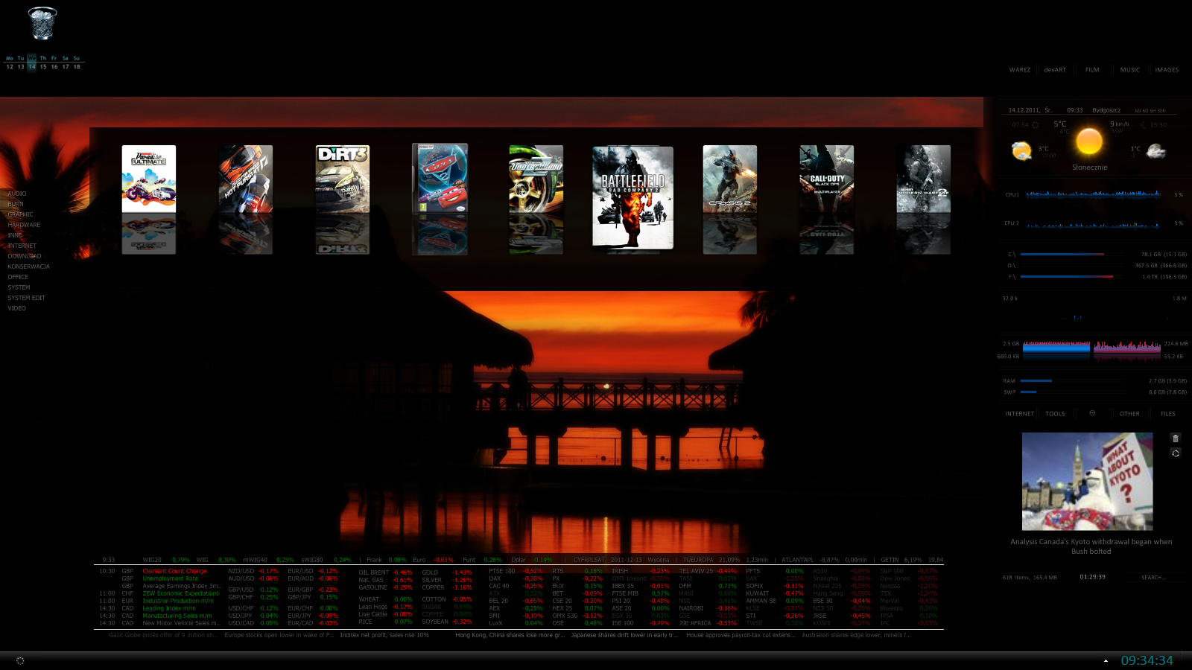Open the MUSIC shortcut at top right
Screen dimensions: 1192x670
pos(1130,70)
